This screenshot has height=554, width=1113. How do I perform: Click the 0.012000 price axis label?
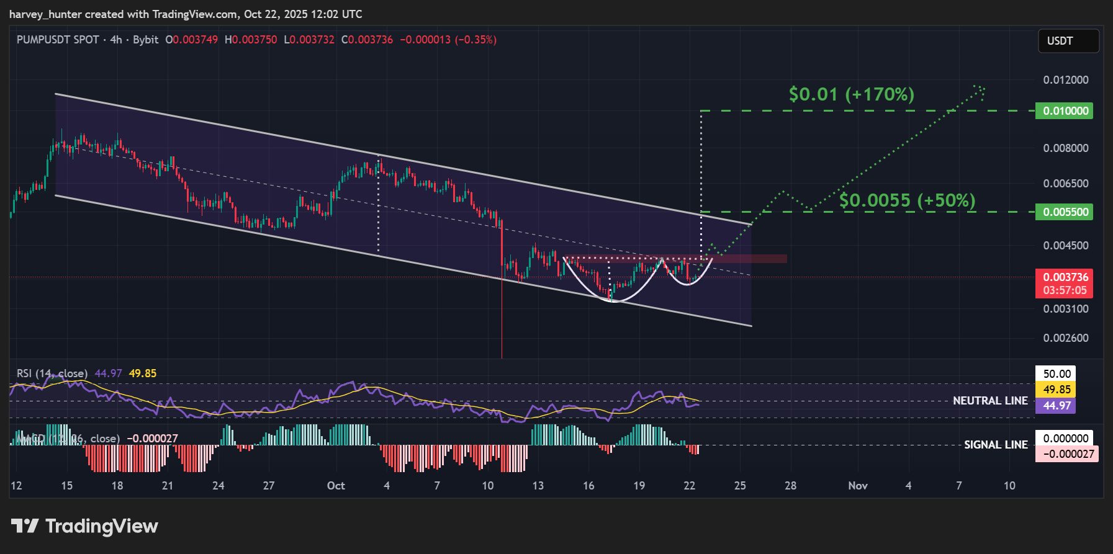1065,80
